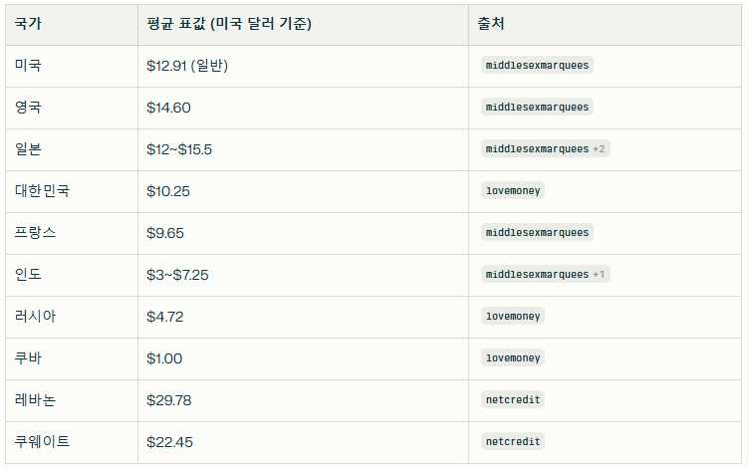The image size is (748, 468).
Task: Open the lovemoney source in the 대한민국 row
Action: 513,191
